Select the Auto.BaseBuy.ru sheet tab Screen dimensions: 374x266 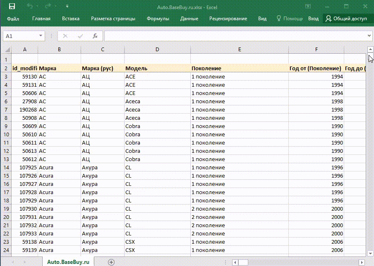68,262
